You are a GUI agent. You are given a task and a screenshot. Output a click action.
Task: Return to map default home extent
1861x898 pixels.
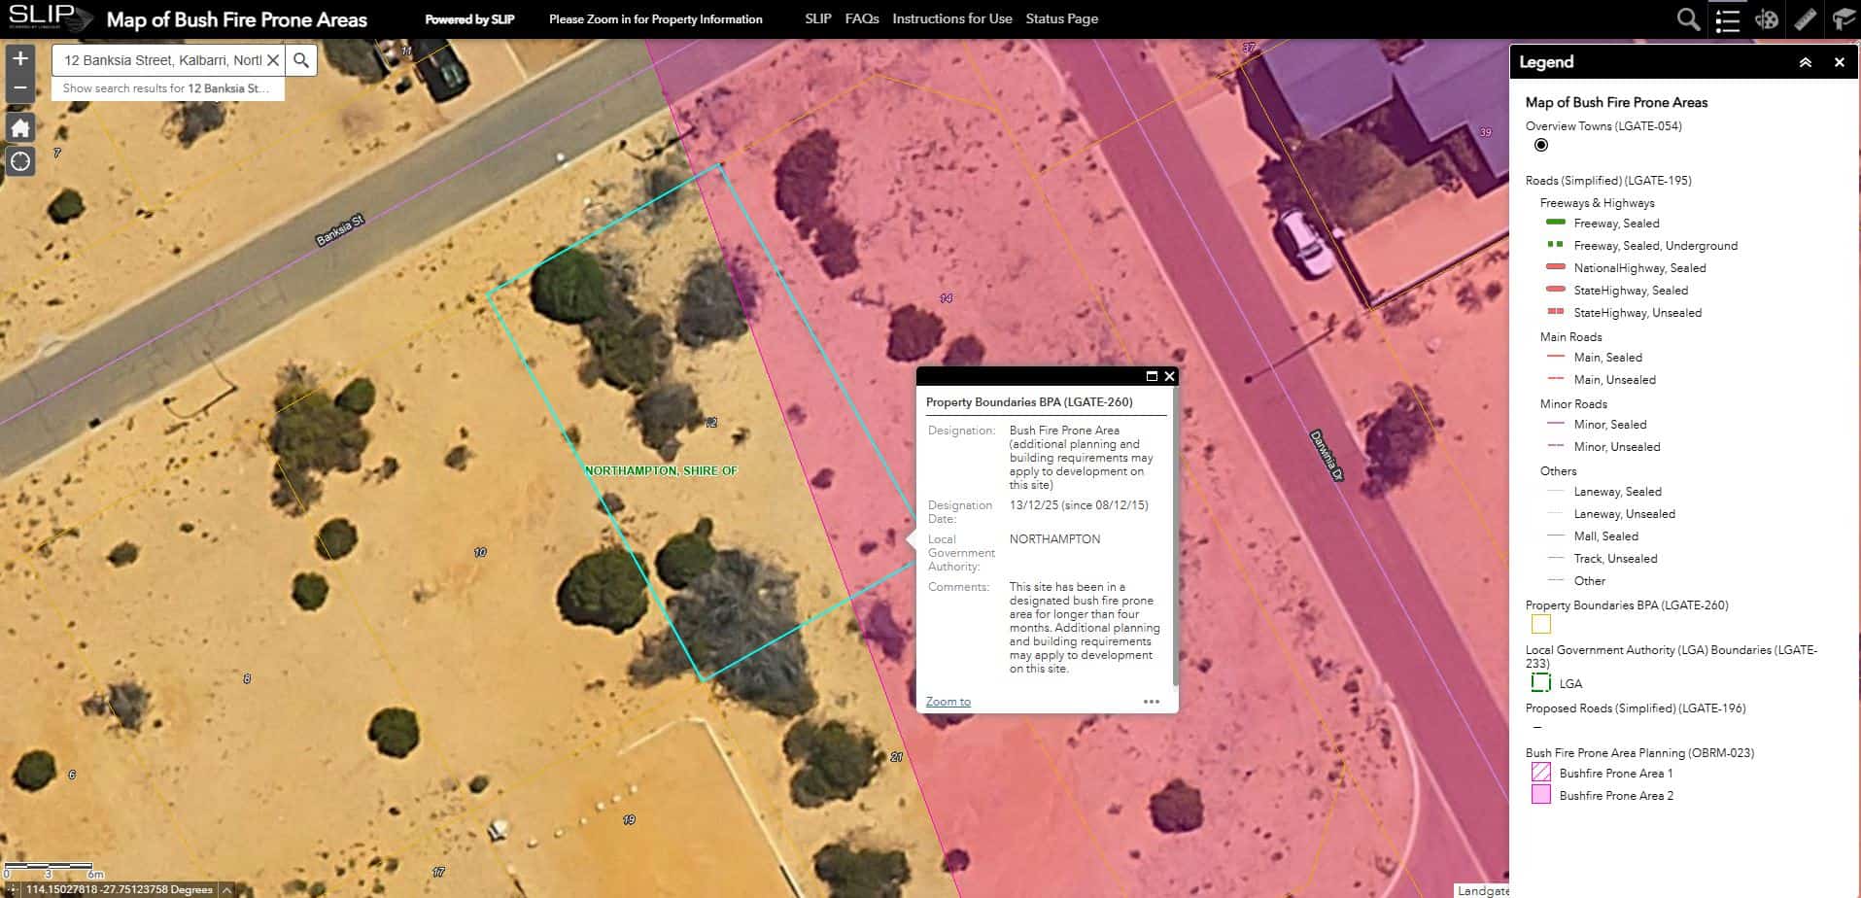[20, 127]
